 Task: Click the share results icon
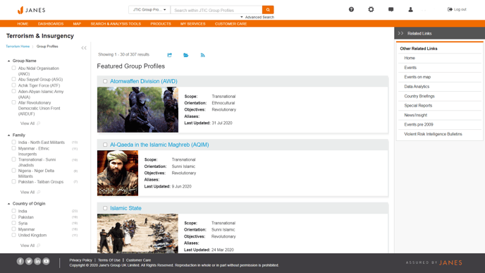[169, 55]
